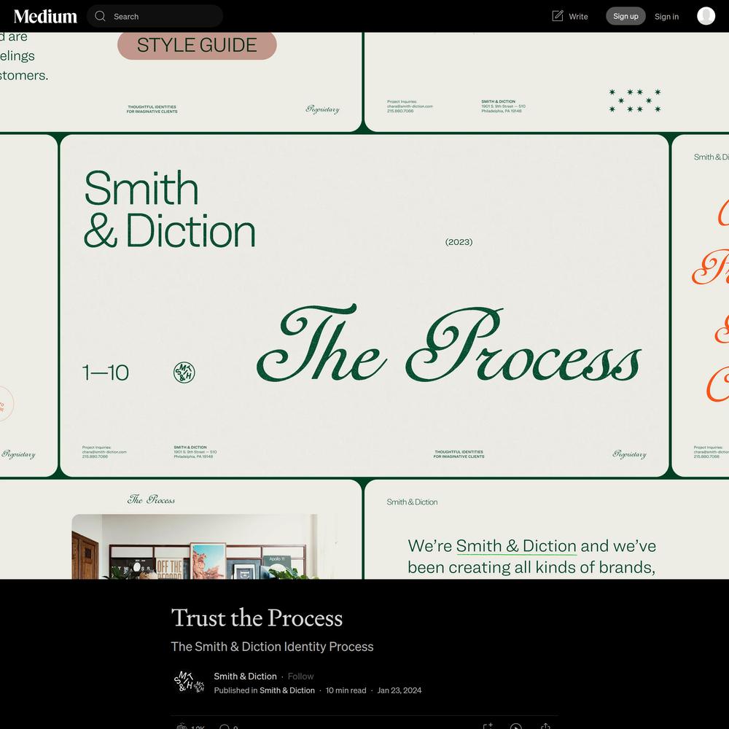Screen dimensions: 729x729
Task: Open the Smith & Diction author name link
Action: coord(245,676)
